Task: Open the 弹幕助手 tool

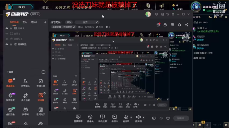Action: click(x=10, y=83)
